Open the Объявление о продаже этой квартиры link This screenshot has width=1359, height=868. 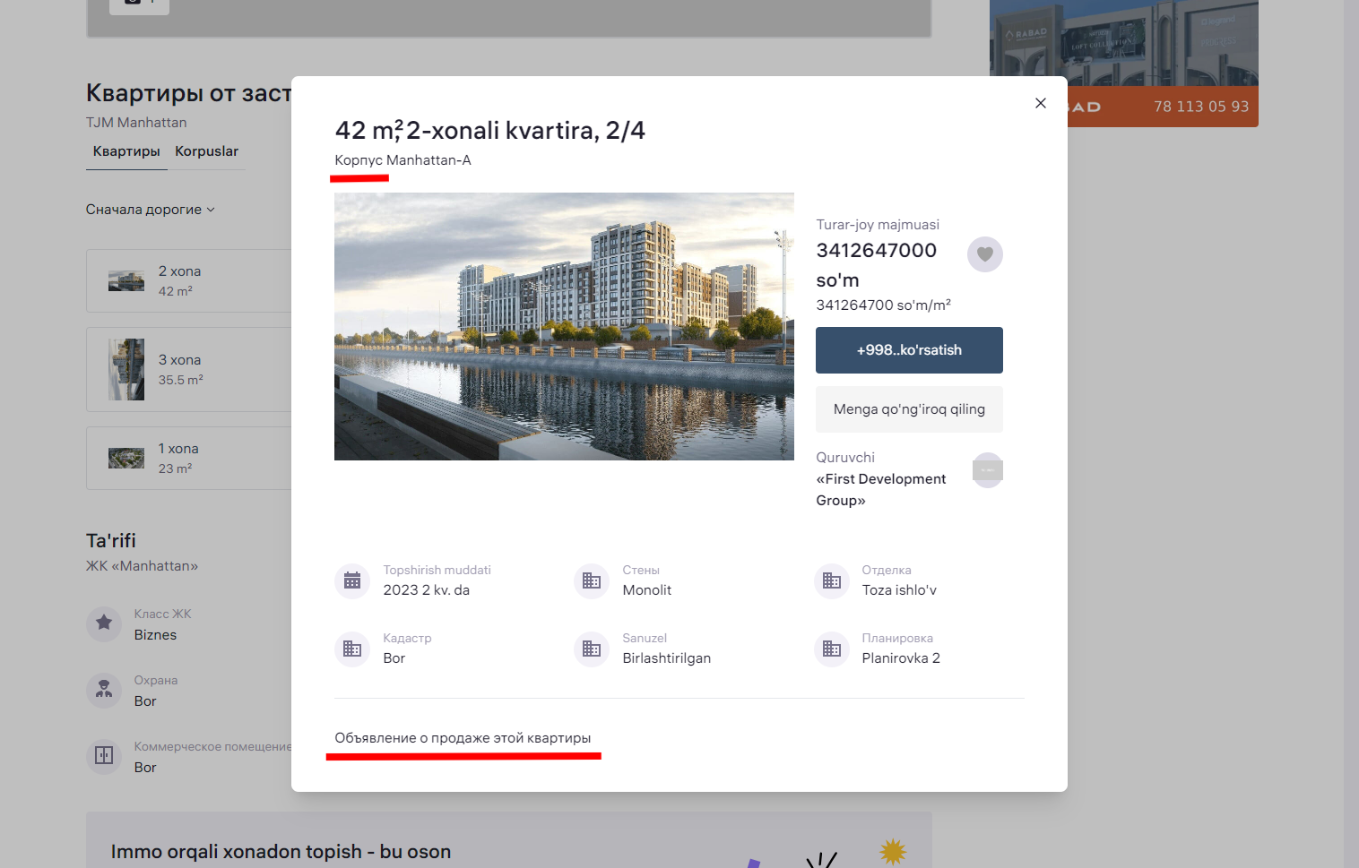(463, 738)
